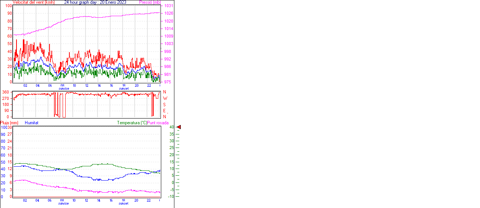Screen dimensions: 480x208
Task: Click the 360 value on wind direction axis
Action: click(6, 92)
